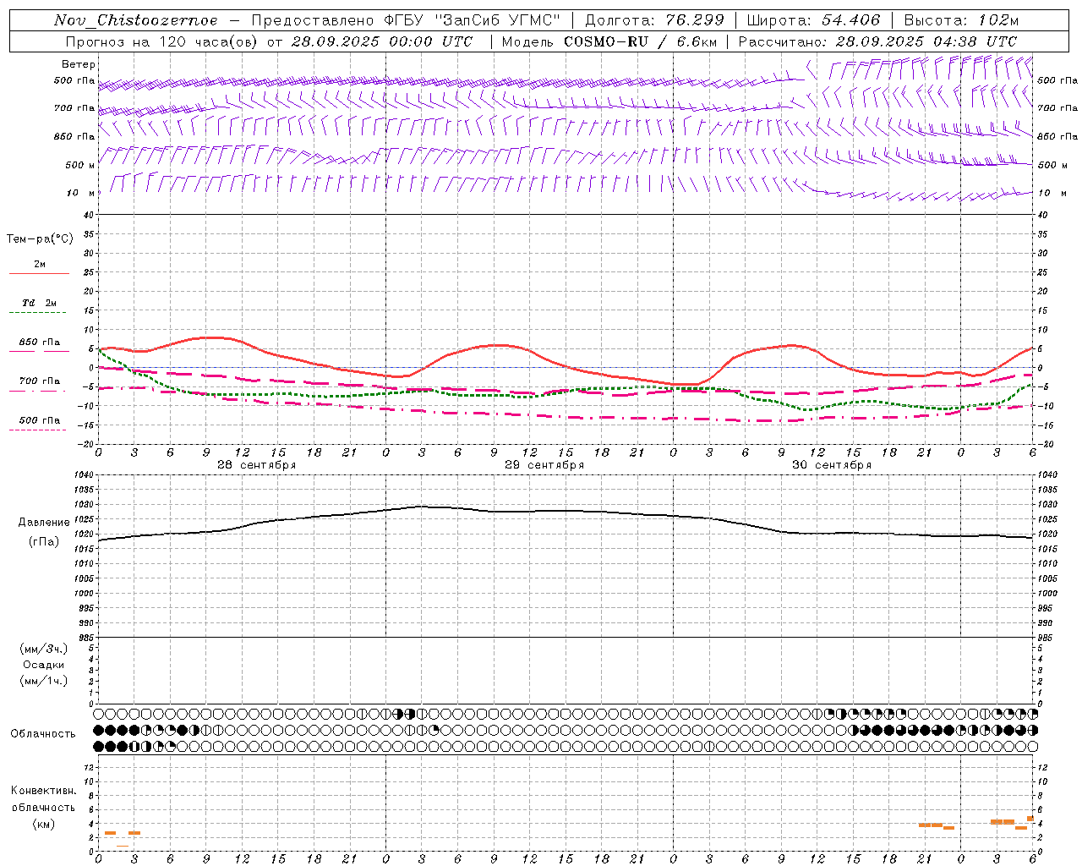Click 'Прогноз на 120 часа(ов)' forecast text
The height and width of the screenshot is (866, 1082).
[x=163, y=41]
